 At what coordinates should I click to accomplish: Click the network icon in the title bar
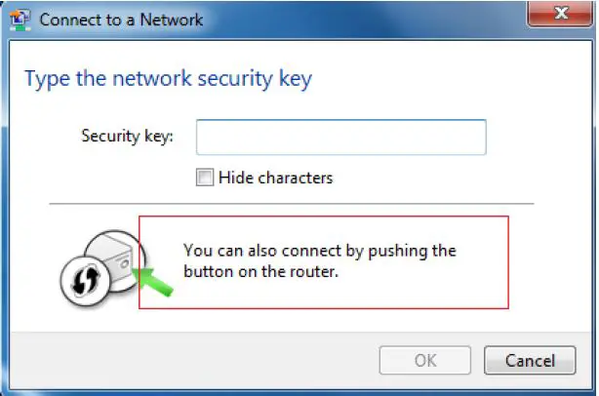coord(20,20)
